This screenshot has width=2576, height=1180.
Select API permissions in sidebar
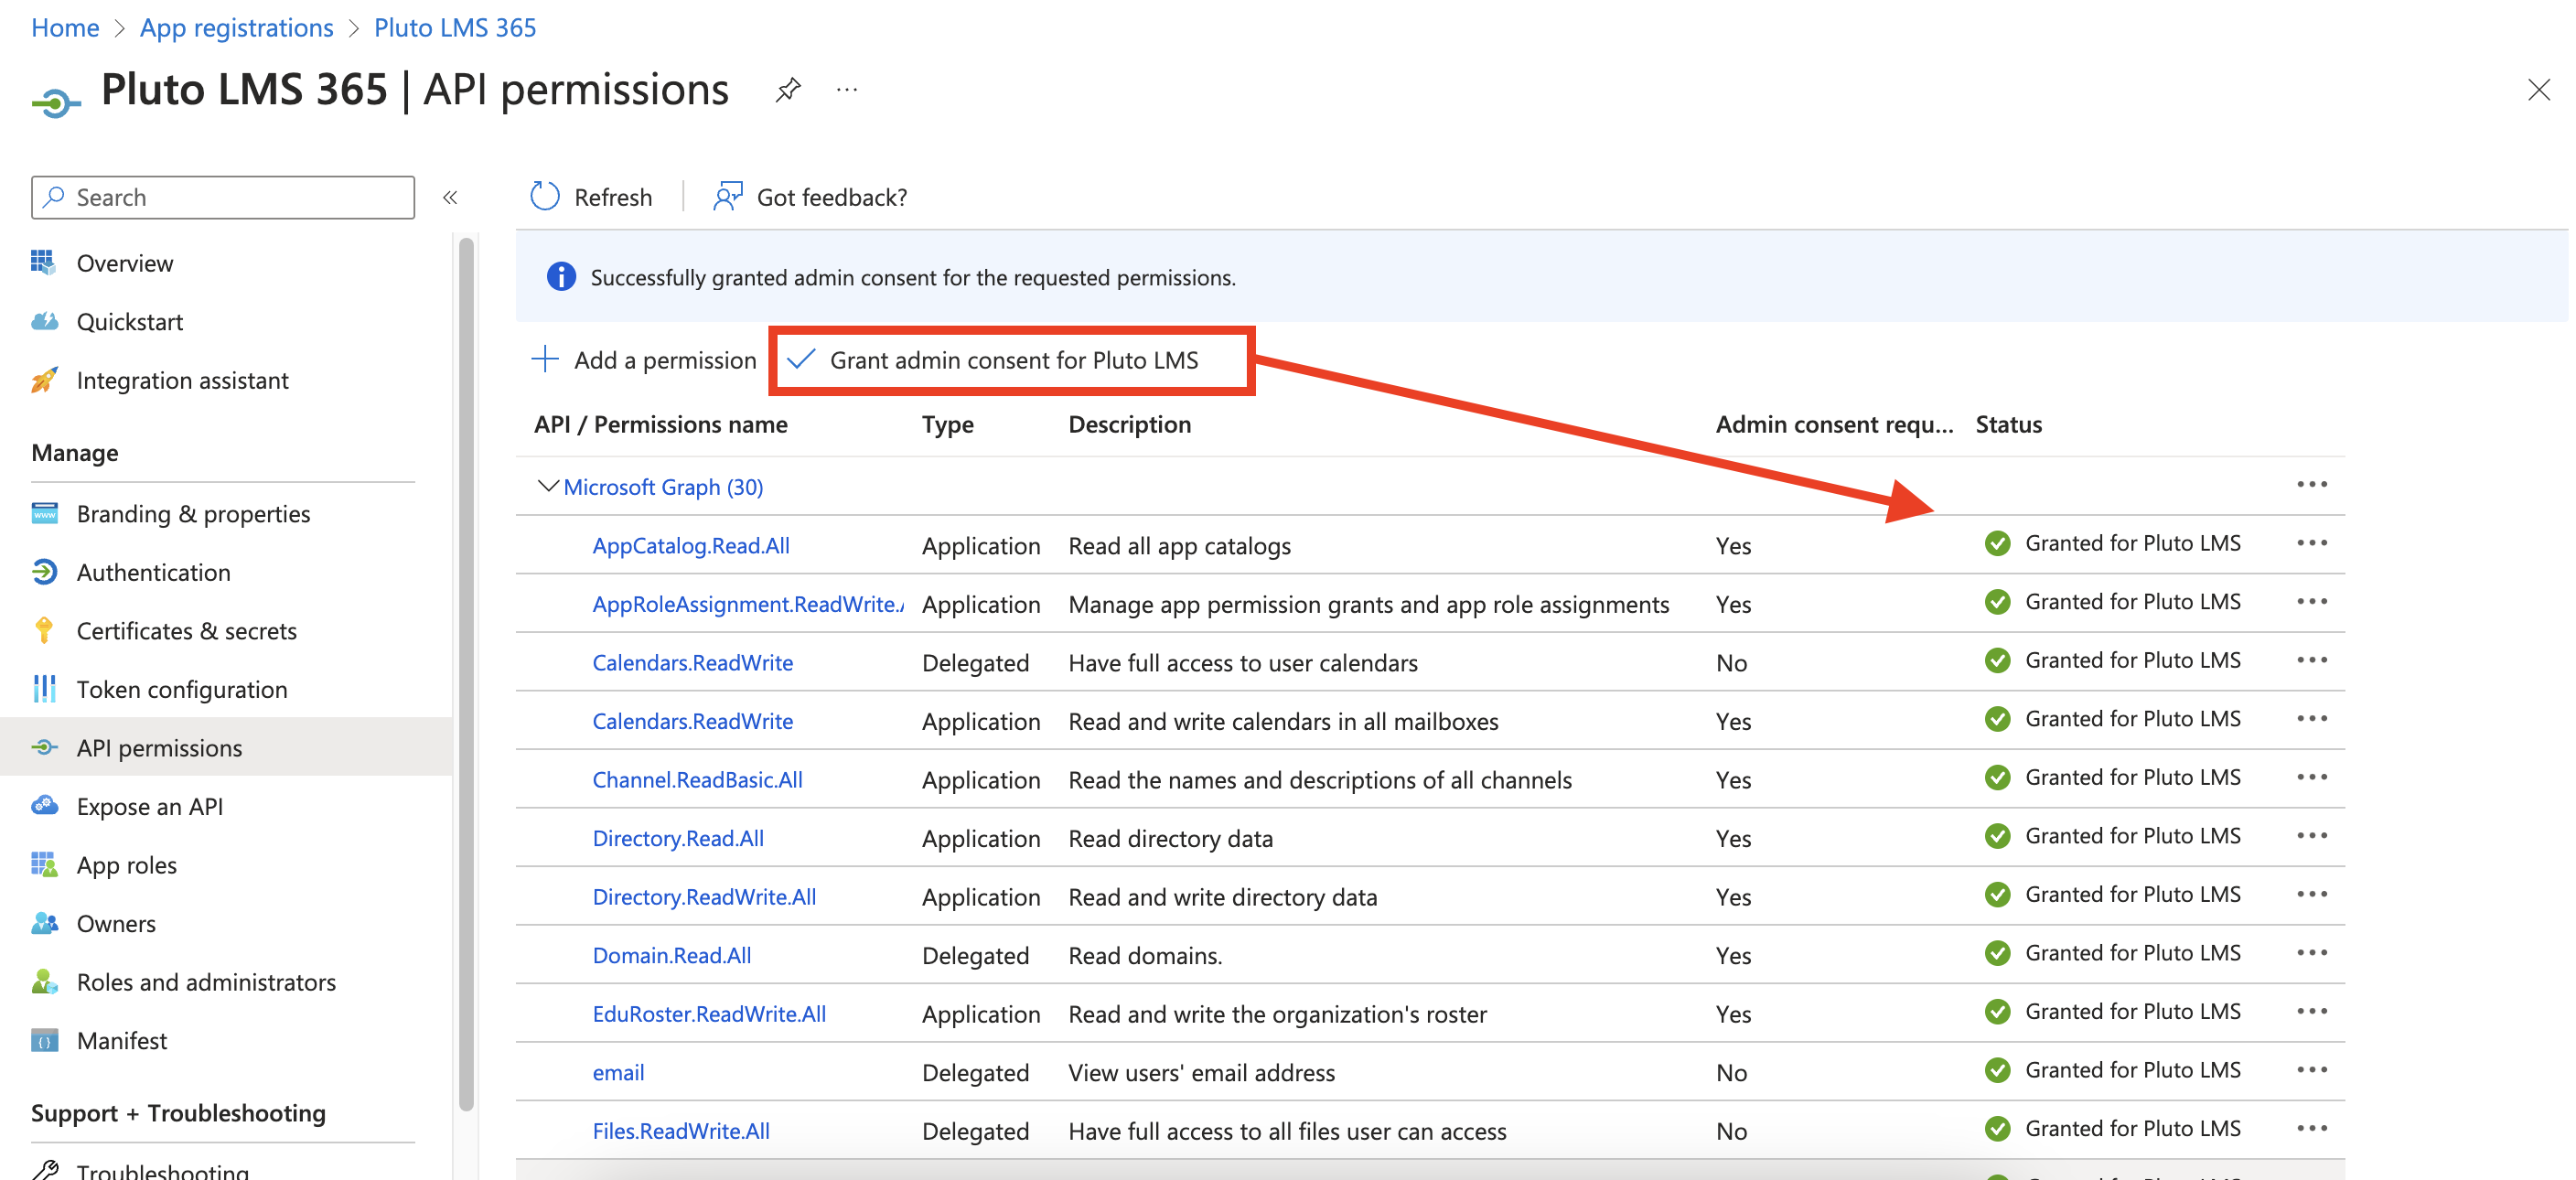226,747
